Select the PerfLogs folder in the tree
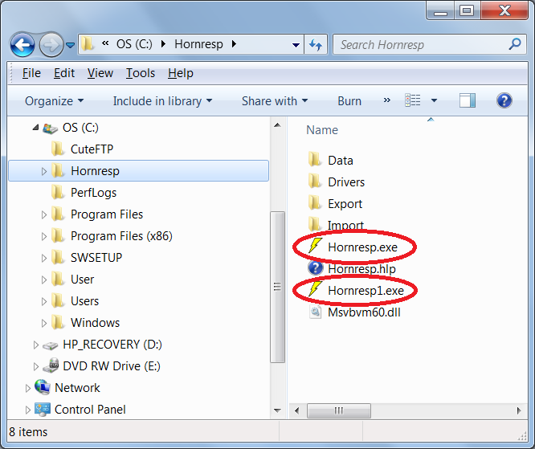The width and height of the screenshot is (535, 449). [x=93, y=193]
